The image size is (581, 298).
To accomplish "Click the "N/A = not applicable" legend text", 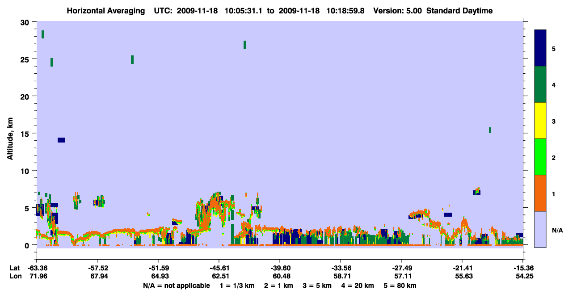I will (x=176, y=285).
